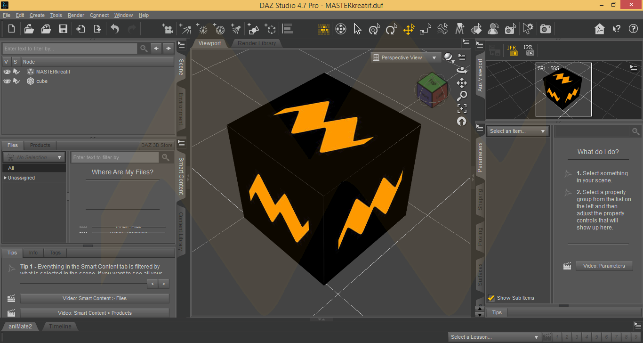Click the Scene filter text field
Viewport: 643px width, 343px height.
(70, 49)
